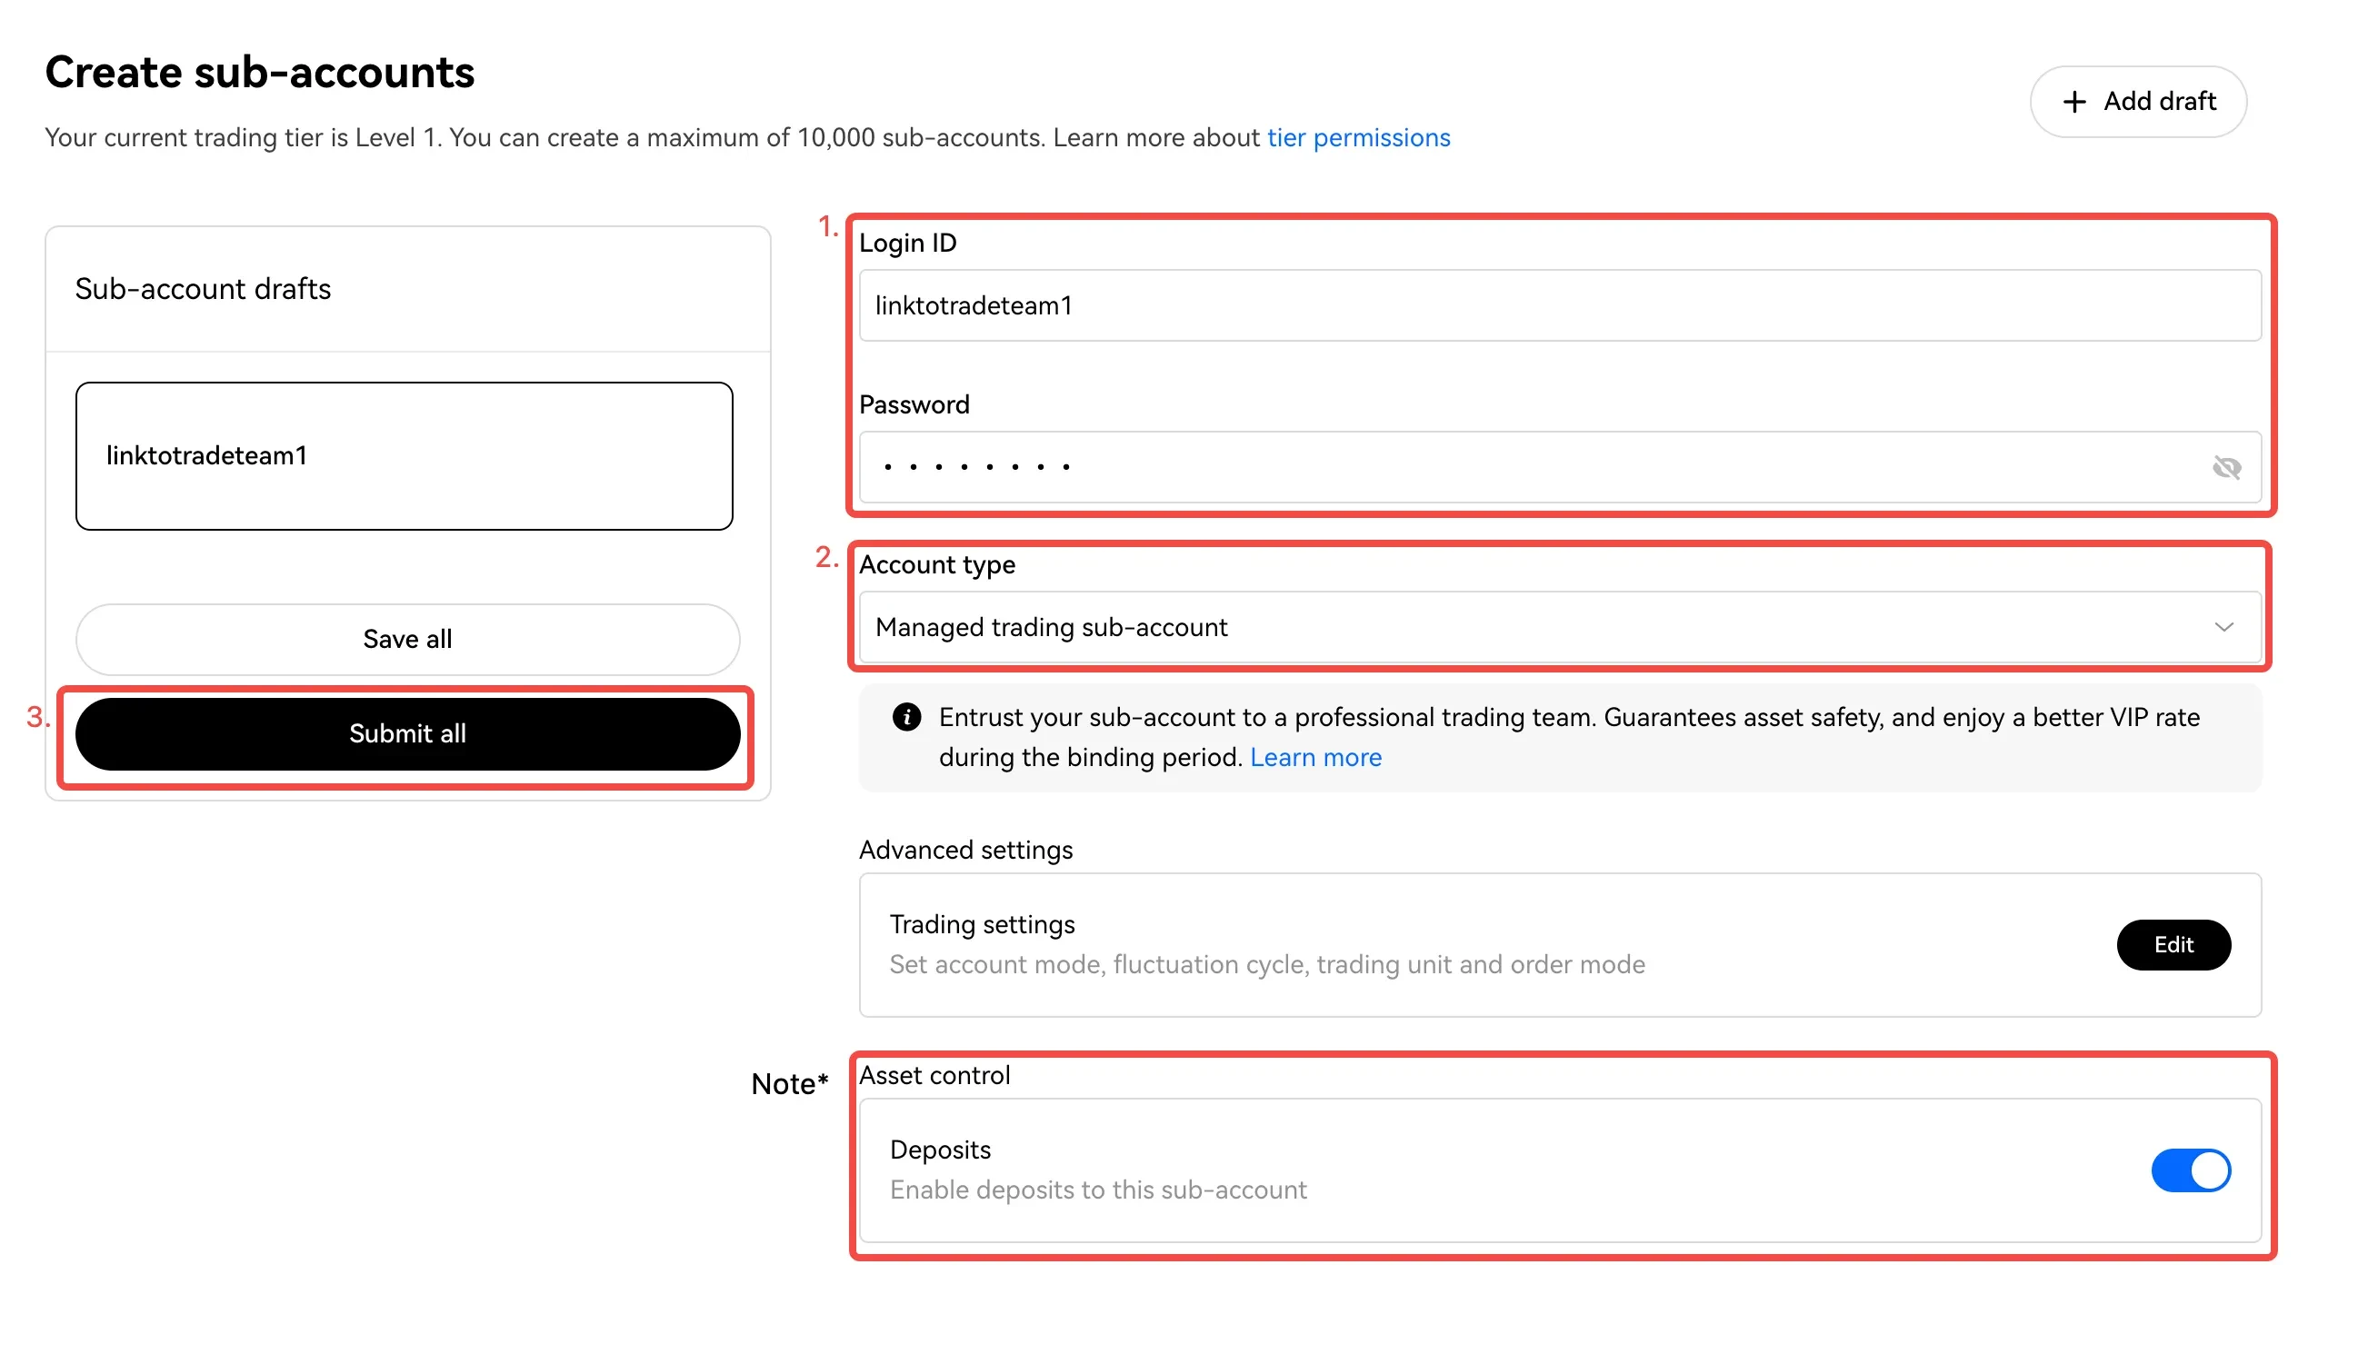Screen dimensions: 2358x1354
Task: Click the Asset control heading
Action: (x=934, y=1075)
